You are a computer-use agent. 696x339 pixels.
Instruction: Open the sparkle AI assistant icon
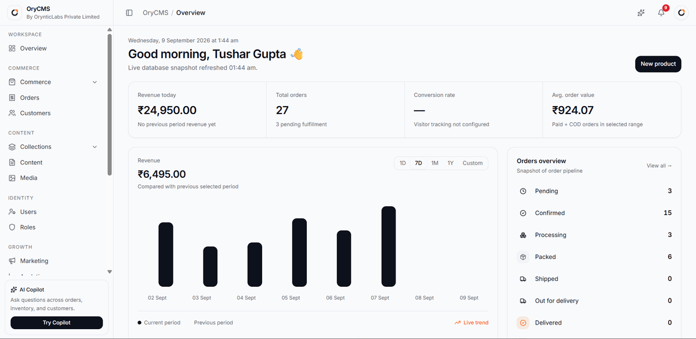[641, 13]
